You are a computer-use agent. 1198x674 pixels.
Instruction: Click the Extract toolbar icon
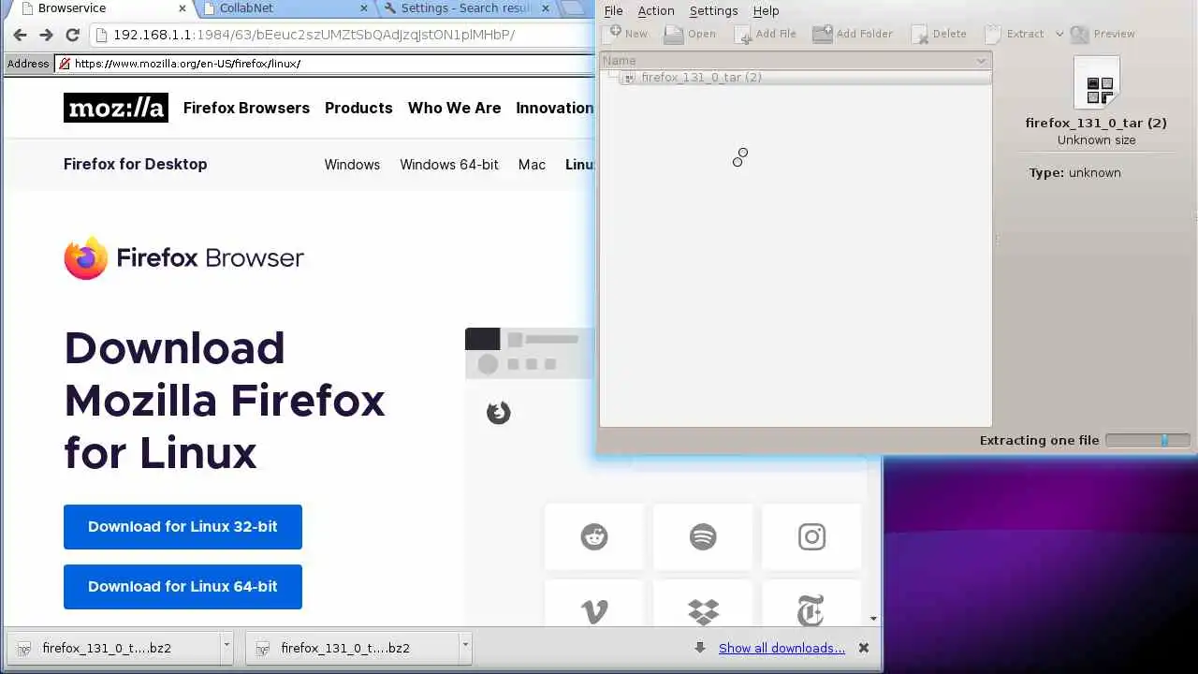click(1014, 34)
